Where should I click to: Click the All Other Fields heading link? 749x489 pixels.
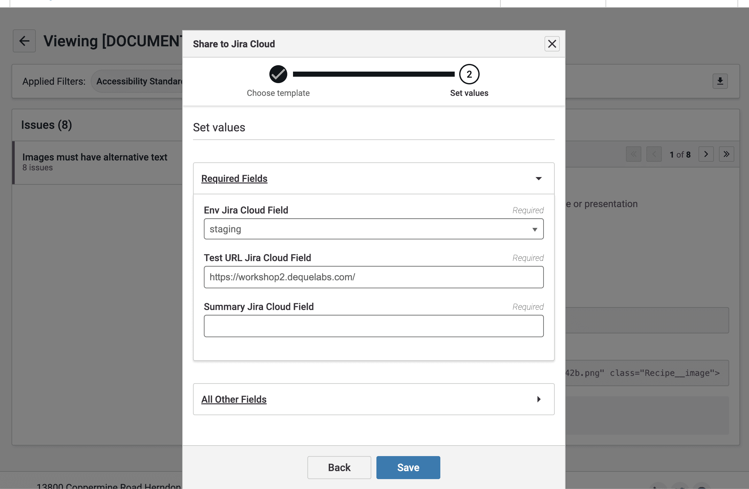click(234, 399)
